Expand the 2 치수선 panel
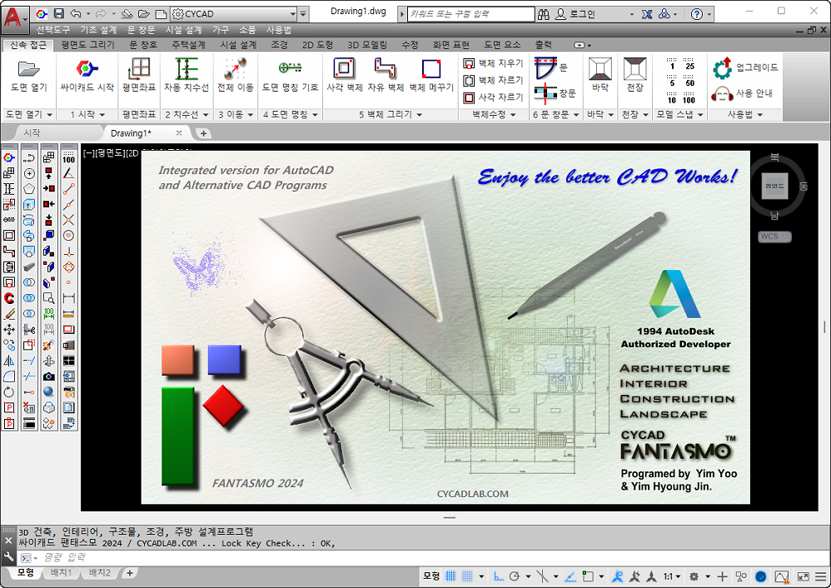The width and height of the screenshot is (831, 588). (187, 115)
